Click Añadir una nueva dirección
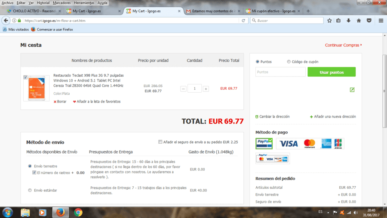The height and width of the screenshot is (218, 387). coord(333,117)
